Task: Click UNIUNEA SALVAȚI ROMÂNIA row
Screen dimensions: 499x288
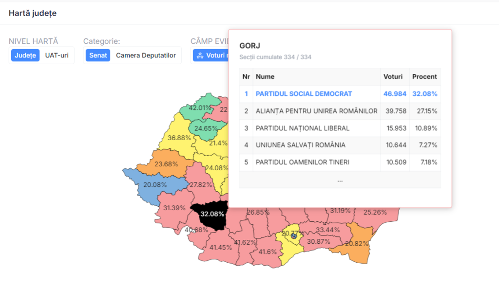Action: point(340,145)
